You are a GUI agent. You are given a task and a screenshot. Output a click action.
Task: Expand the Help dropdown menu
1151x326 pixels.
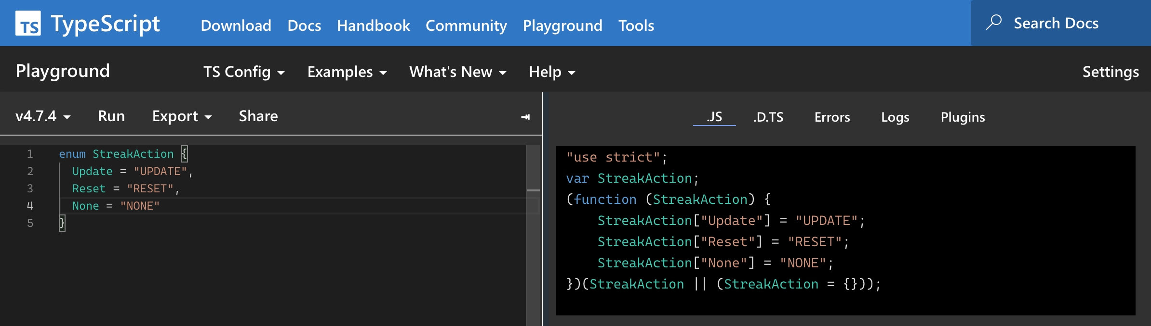552,72
